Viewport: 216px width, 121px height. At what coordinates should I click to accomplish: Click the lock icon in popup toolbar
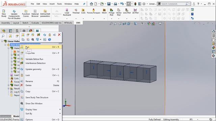pos(50,35)
